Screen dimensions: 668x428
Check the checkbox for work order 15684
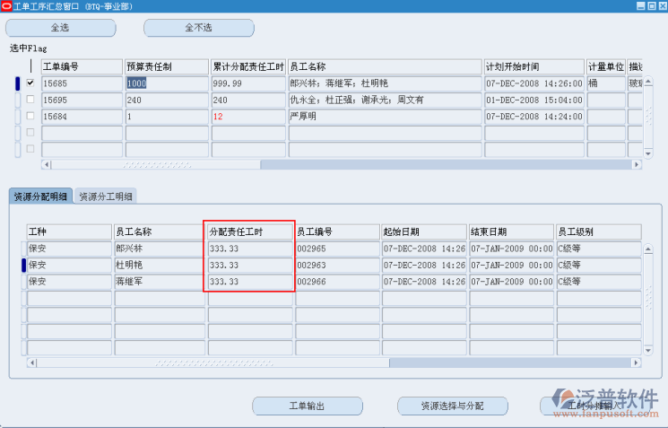pos(30,116)
